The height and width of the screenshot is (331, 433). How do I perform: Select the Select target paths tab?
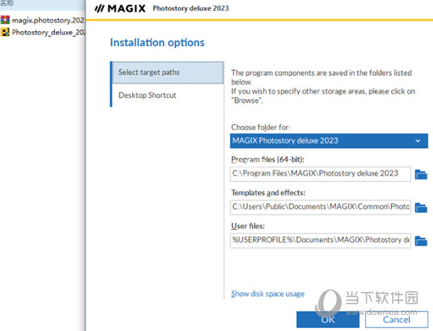pos(168,72)
